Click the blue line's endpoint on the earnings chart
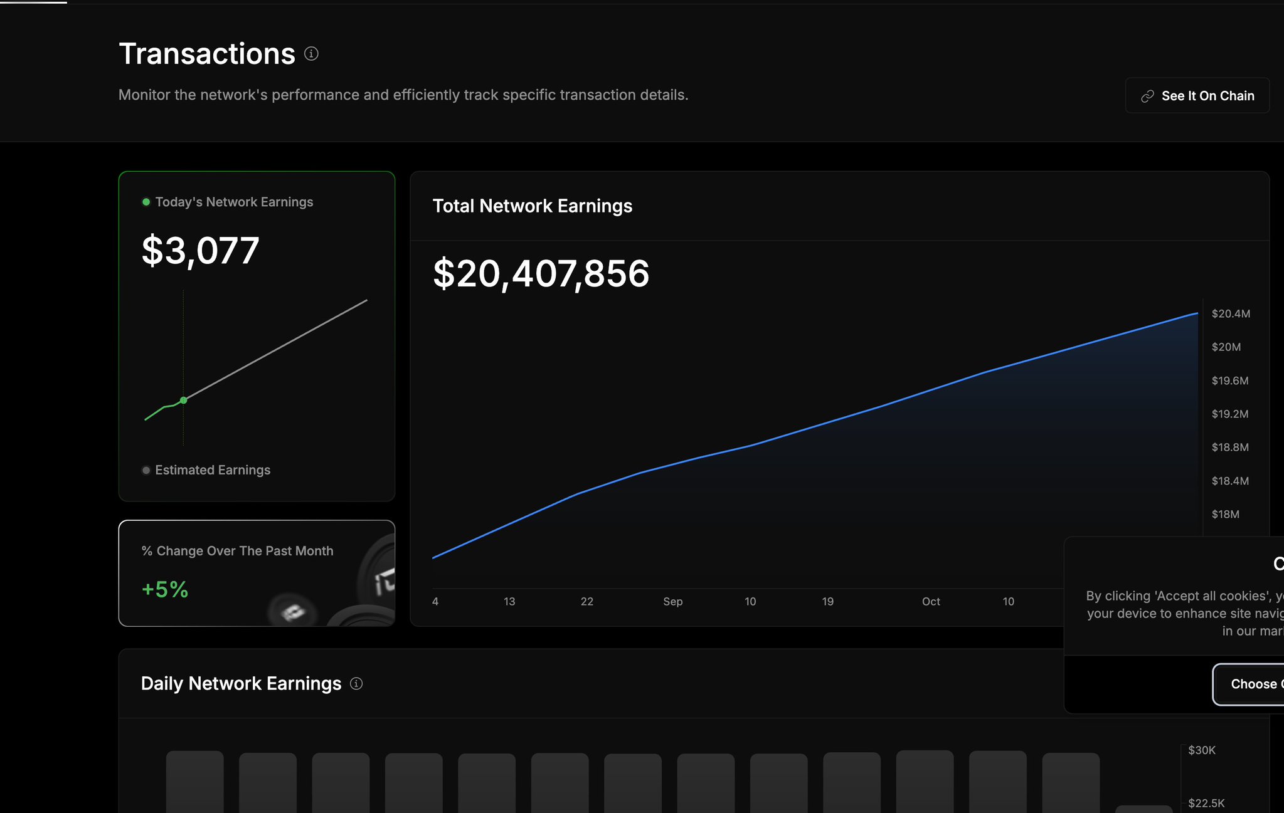1284x813 pixels. [1197, 313]
